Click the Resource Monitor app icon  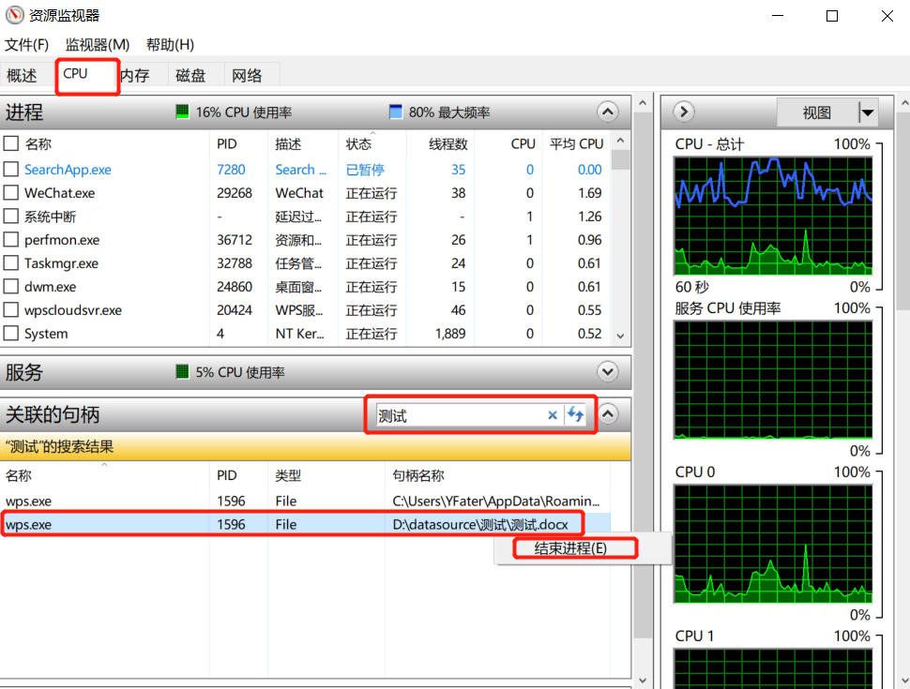14,15
